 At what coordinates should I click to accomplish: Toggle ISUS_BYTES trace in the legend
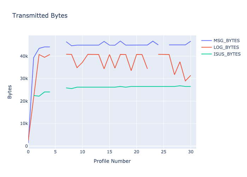coord(227,54)
